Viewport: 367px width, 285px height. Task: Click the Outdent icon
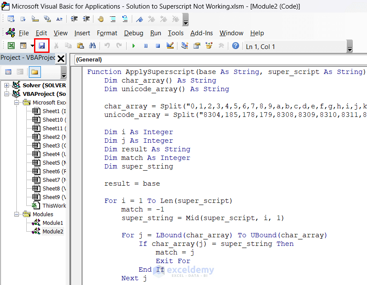(87, 19)
